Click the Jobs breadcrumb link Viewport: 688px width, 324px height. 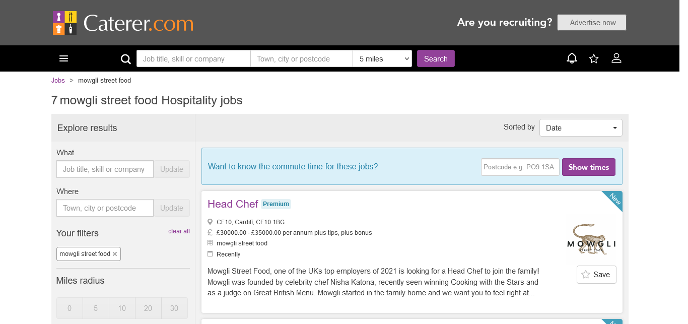58,81
